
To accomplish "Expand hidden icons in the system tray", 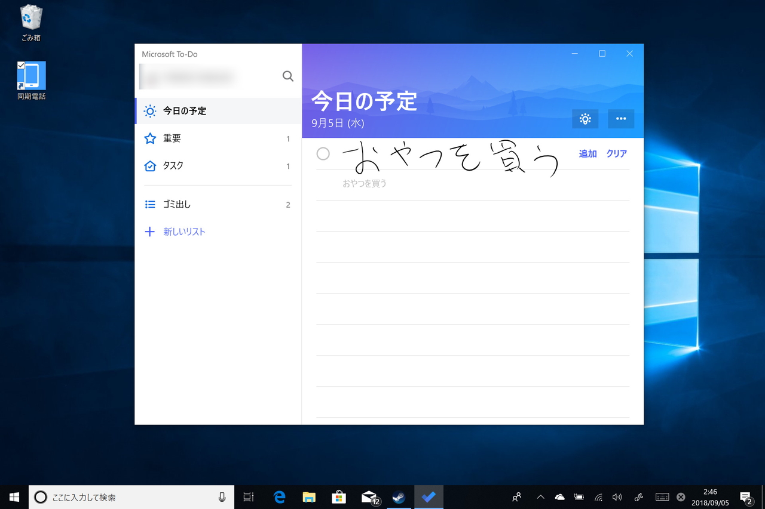I will click(540, 496).
